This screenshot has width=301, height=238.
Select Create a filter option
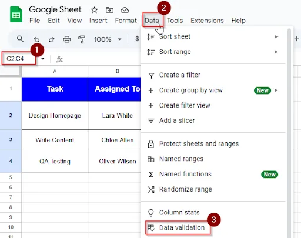click(213, 75)
